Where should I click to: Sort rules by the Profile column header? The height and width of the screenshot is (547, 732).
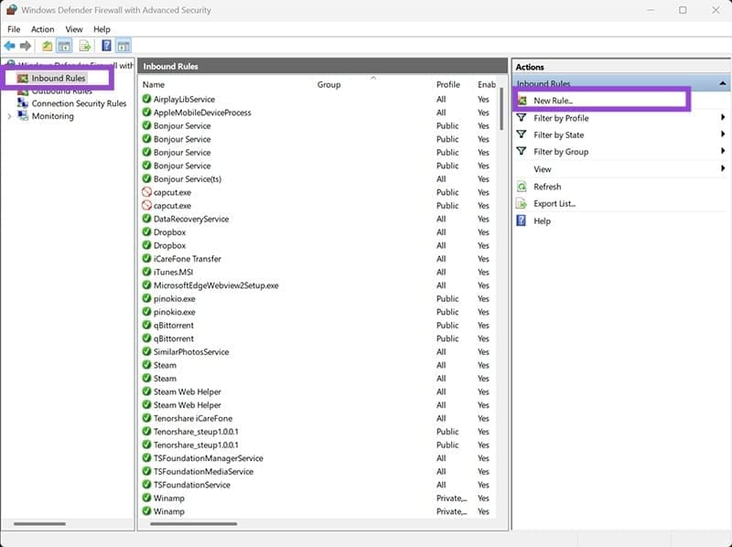click(447, 84)
